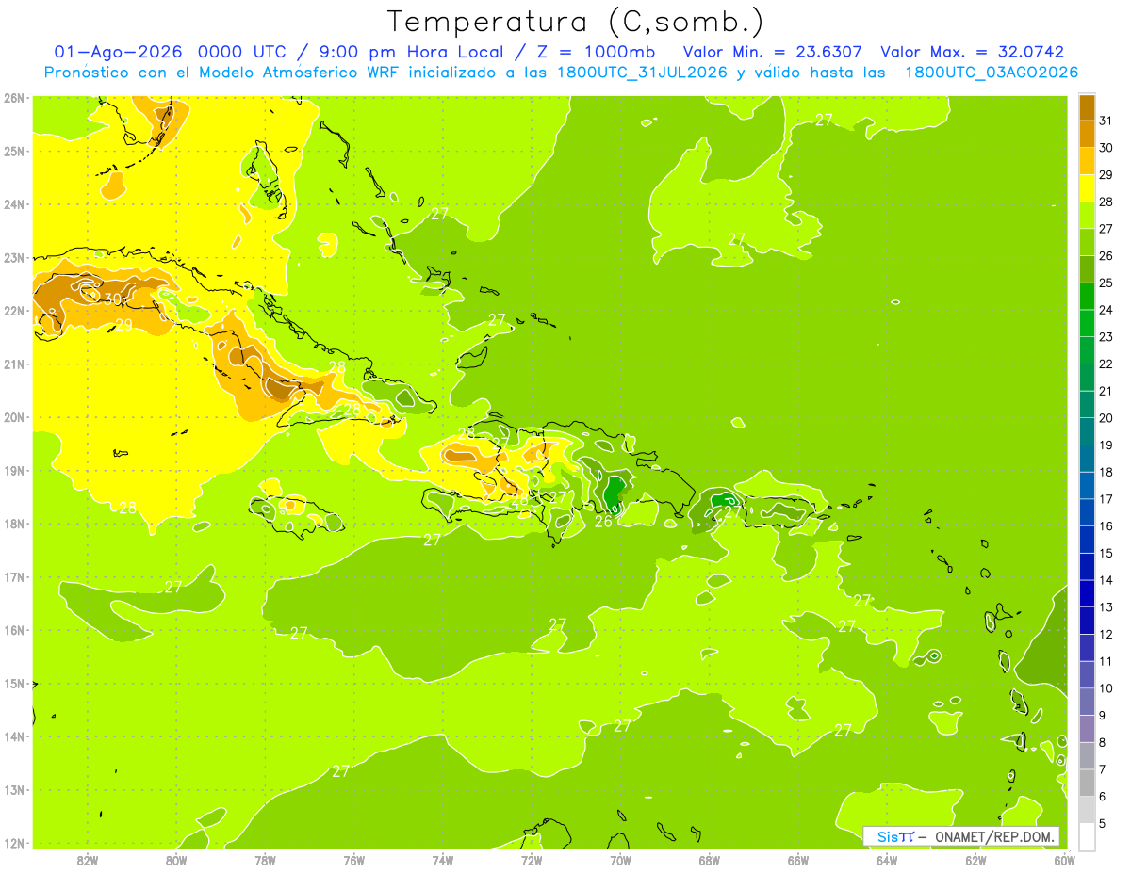The width and height of the screenshot is (1131, 873).
Task: Click the Pronóstico con el Modelo Atmósferico WRF line
Action: click(561, 72)
